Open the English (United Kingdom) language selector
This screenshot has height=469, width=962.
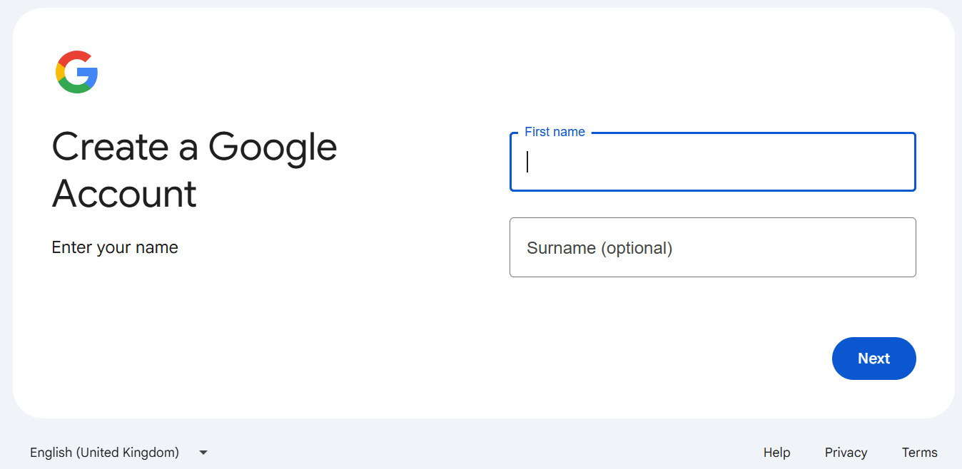pyautogui.click(x=105, y=453)
